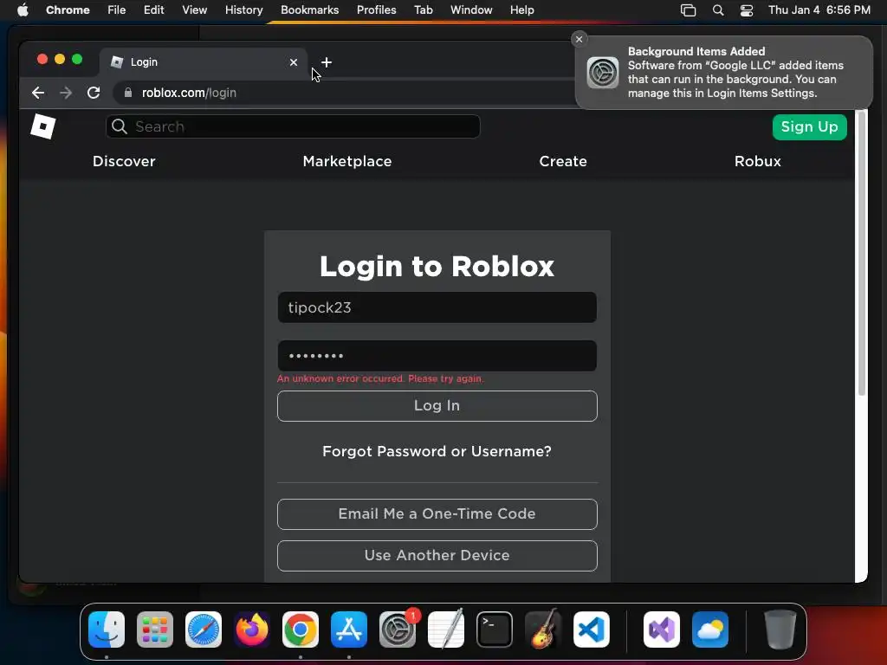Image resolution: width=887 pixels, height=665 pixels.
Task: Click Forgot Password or Username link
Action: coord(437,451)
